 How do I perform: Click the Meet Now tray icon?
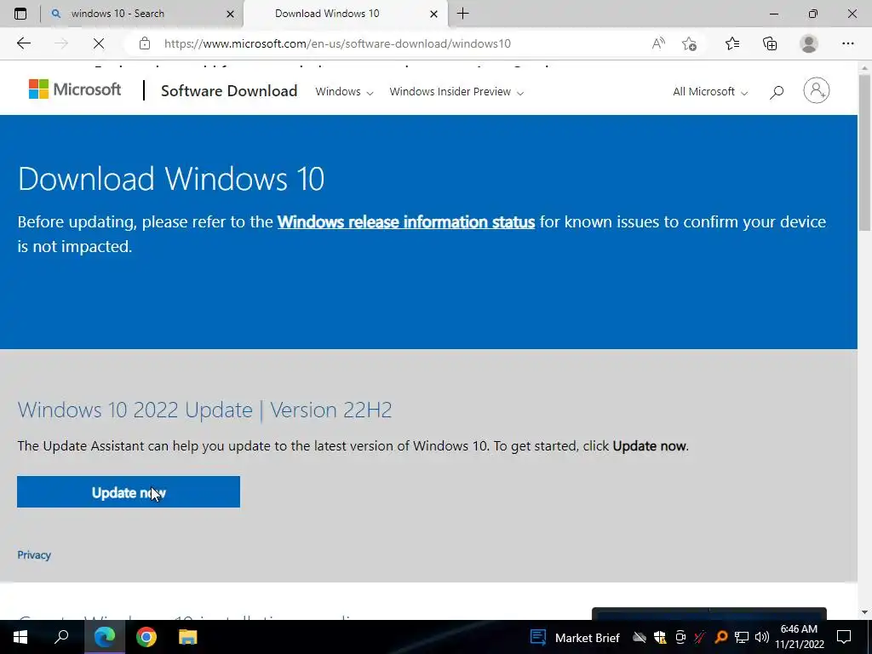(x=680, y=637)
